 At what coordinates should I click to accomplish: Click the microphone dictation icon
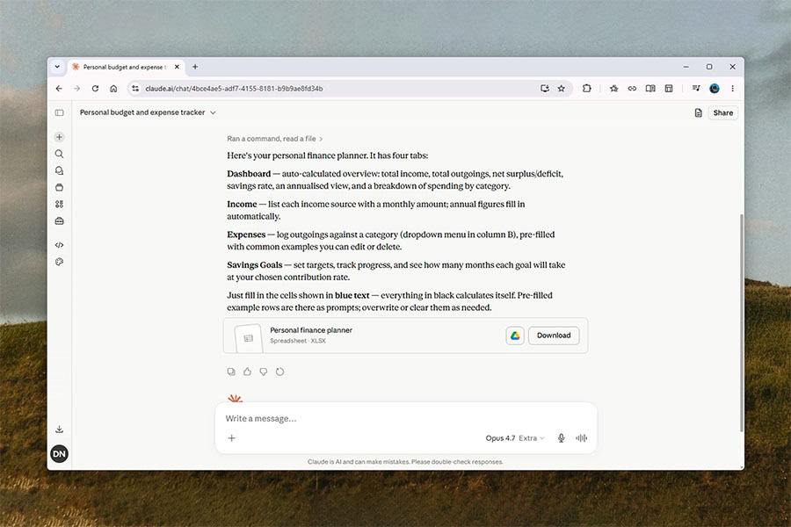pos(561,437)
